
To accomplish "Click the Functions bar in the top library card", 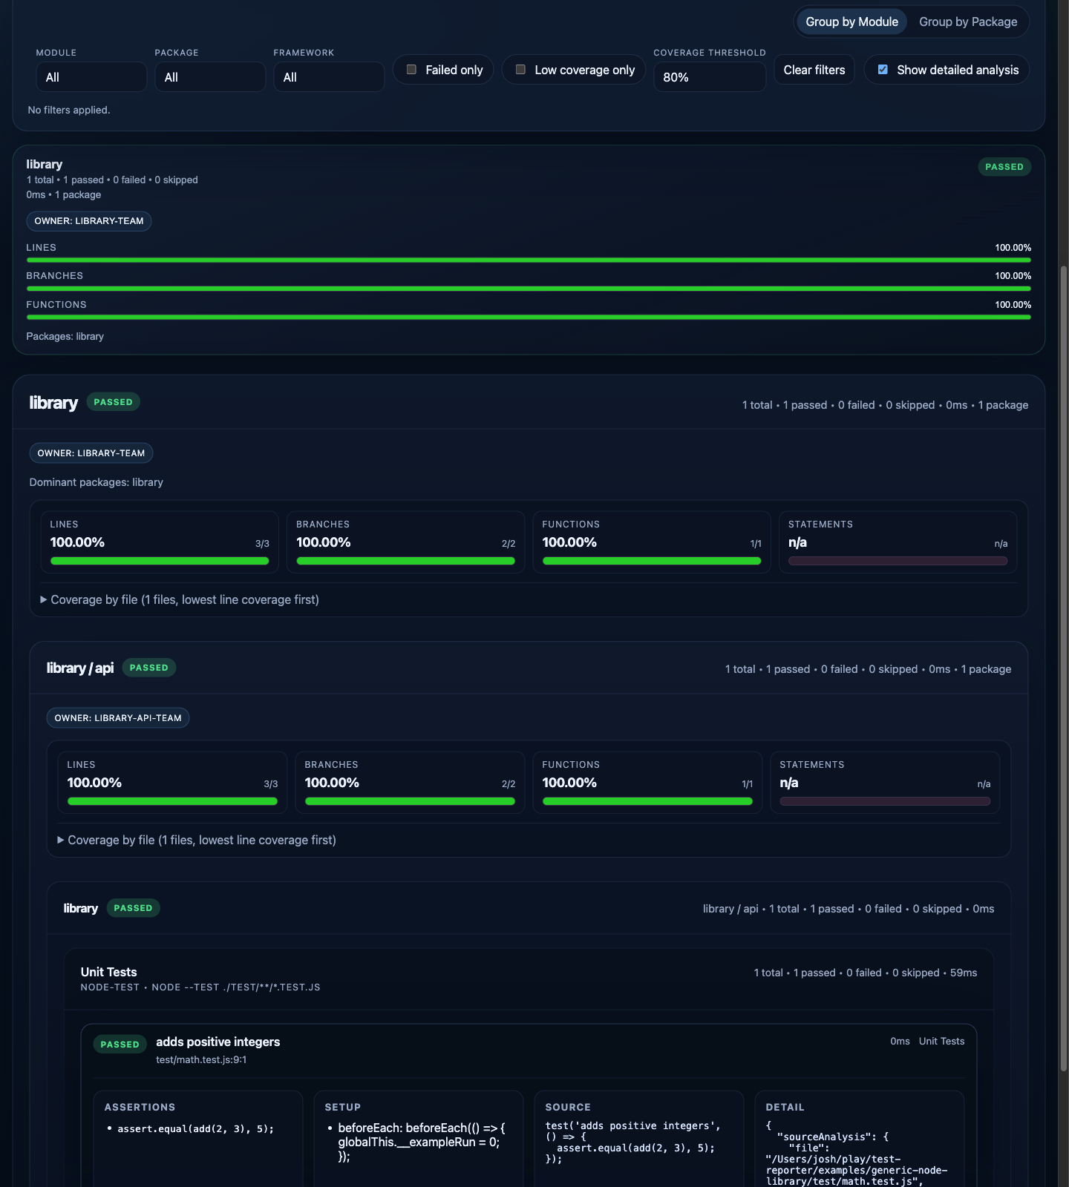I will 529,318.
